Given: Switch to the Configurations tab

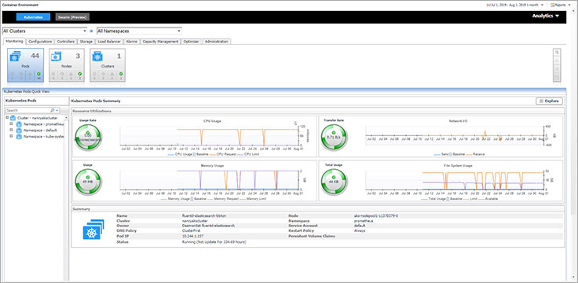Looking at the screenshot, I should pos(40,42).
